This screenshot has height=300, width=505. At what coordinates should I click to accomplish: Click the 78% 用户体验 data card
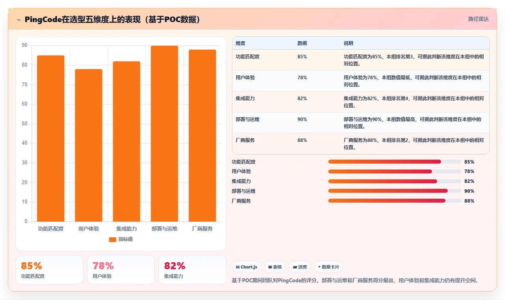pyautogui.click(x=121, y=270)
